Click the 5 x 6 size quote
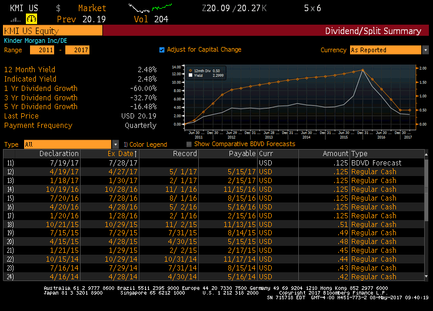This screenshot has height=311, width=433. pyautogui.click(x=312, y=8)
